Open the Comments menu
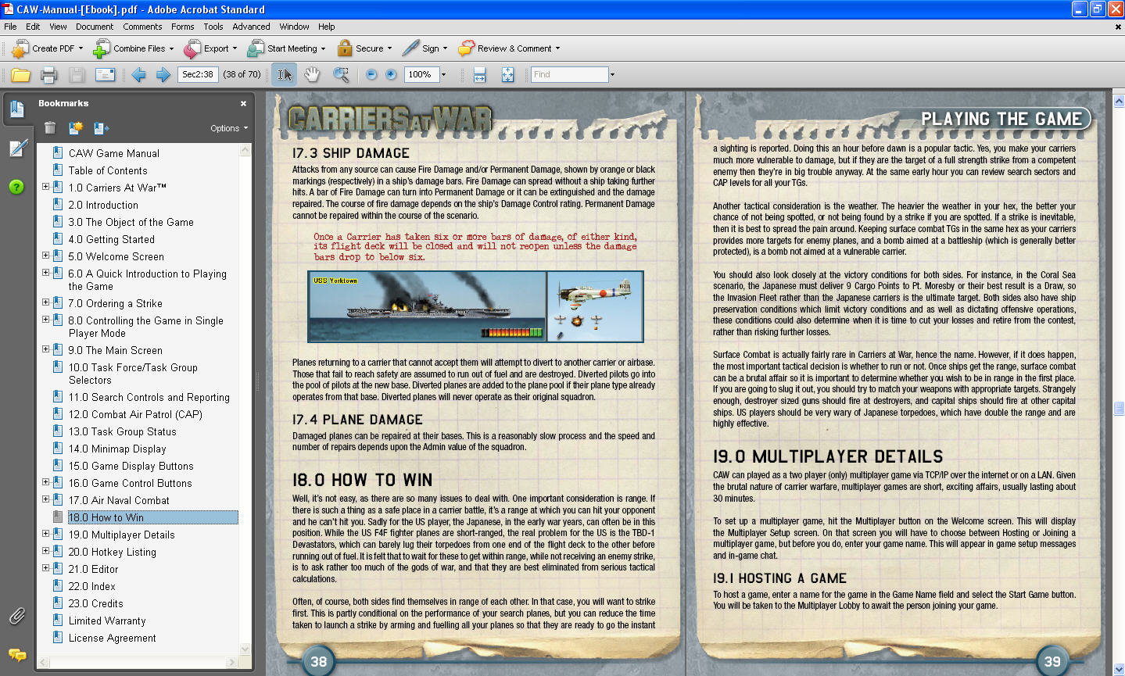 coord(142,27)
